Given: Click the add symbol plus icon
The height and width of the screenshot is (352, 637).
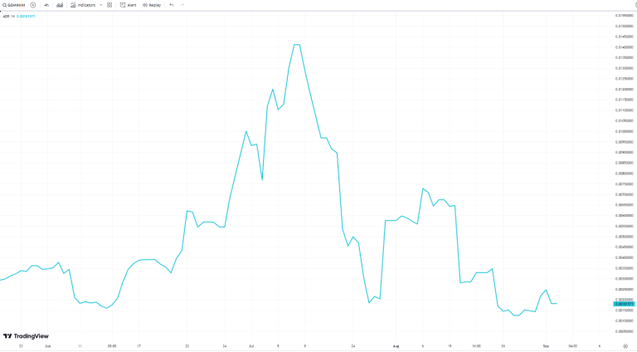Looking at the screenshot, I should tap(33, 5).
